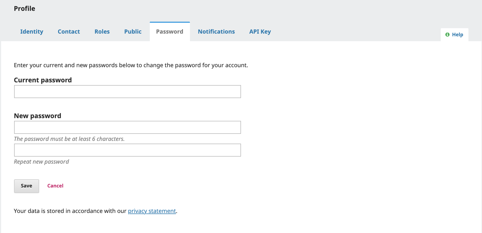This screenshot has height=233, width=482.
Task: Click the active Password tab
Action: [170, 32]
